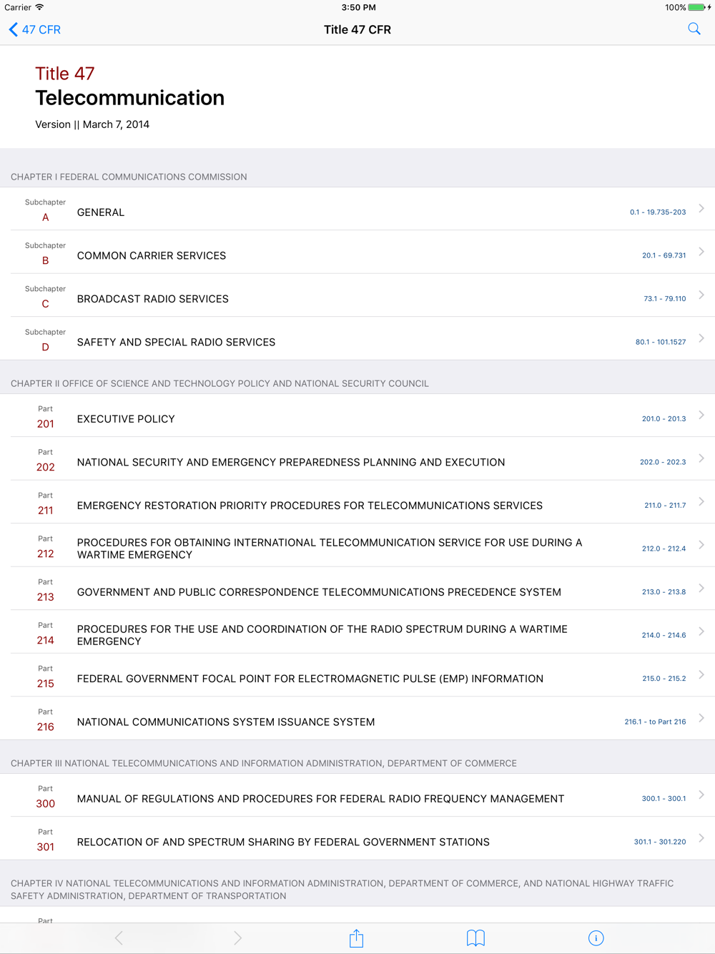Open Subchapter A General
Image resolution: width=715 pixels, height=954 pixels.
click(x=101, y=212)
